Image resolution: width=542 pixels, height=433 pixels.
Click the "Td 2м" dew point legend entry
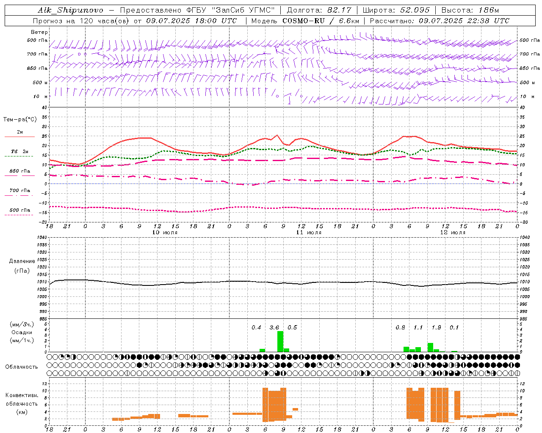pos(19,151)
